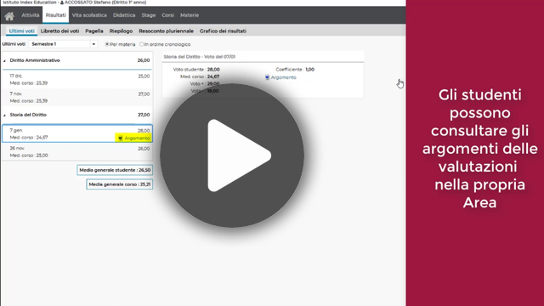This screenshot has width=544, height=306.
Task: Switch to the Grafico dei risultati tab
Action: point(223,31)
